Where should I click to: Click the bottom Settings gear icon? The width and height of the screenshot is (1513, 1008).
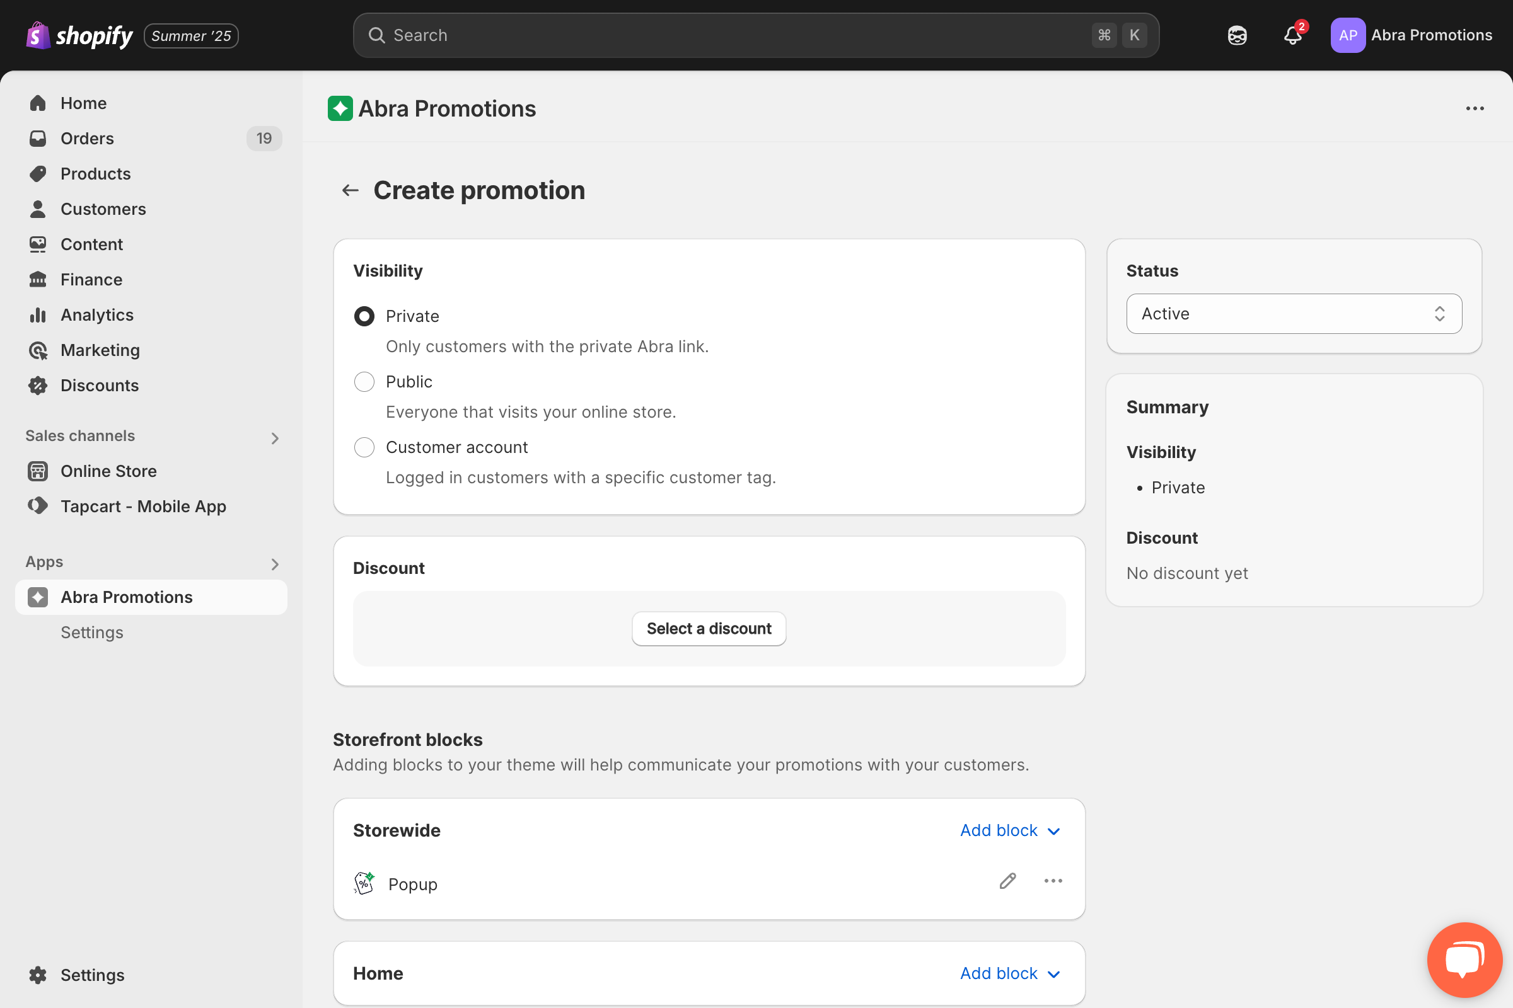click(38, 975)
